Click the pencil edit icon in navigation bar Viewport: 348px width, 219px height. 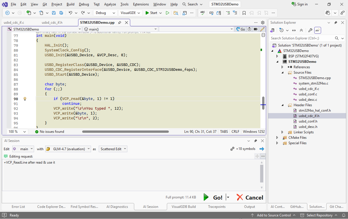pyautogui.click(x=262, y=29)
